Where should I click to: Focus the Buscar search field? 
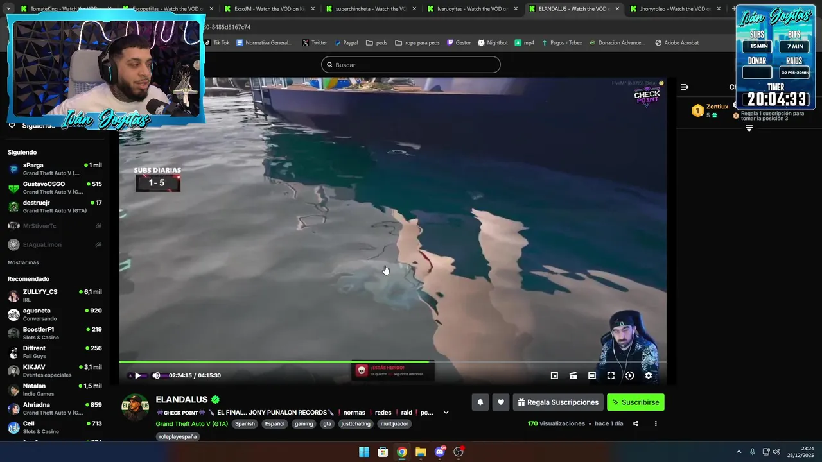(x=411, y=65)
